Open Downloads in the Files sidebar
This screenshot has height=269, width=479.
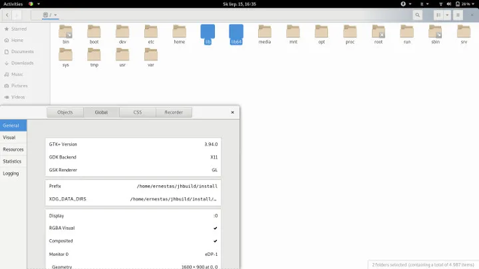22,62
